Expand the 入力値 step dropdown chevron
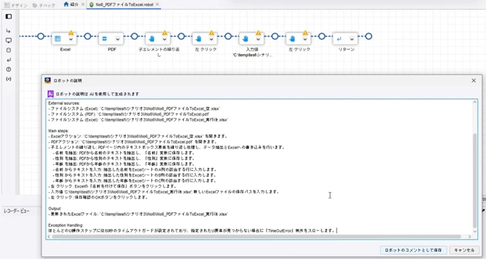The width and height of the screenshot is (486, 259). [258, 39]
